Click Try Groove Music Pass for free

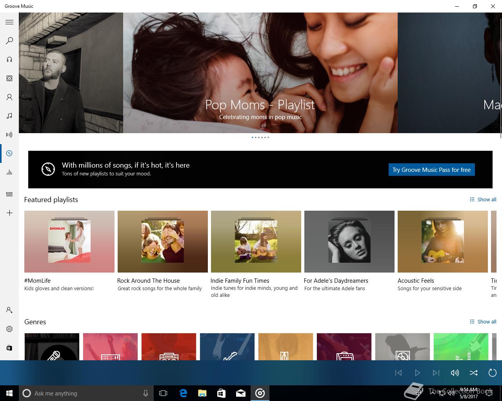(431, 170)
